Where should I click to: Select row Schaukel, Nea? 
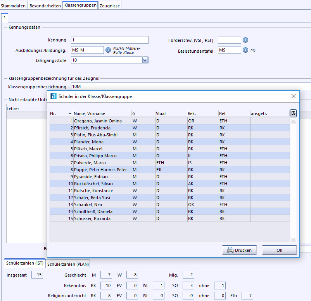170,205
